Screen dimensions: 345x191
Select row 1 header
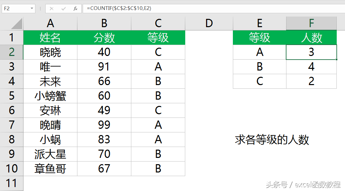[x=12, y=37]
